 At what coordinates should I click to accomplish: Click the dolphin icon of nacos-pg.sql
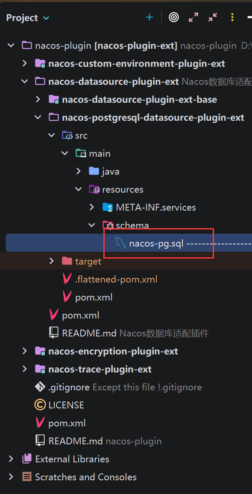tap(120, 243)
